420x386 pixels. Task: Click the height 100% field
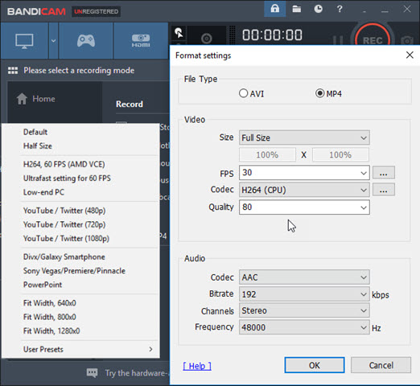pyautogui.click(x=340, y=155)
